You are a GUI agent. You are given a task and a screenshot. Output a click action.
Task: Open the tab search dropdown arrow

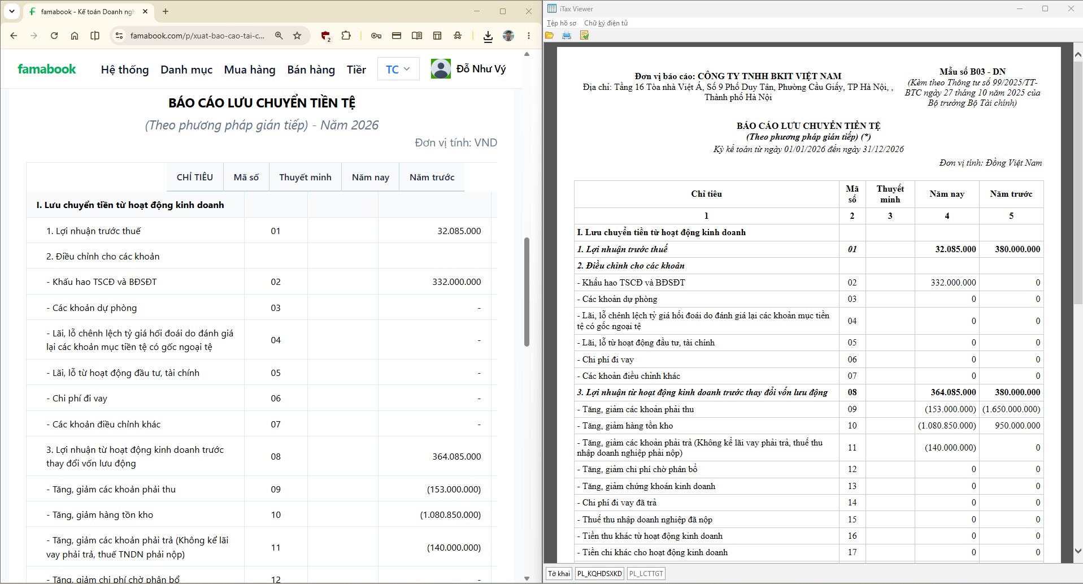pos(11,11)
